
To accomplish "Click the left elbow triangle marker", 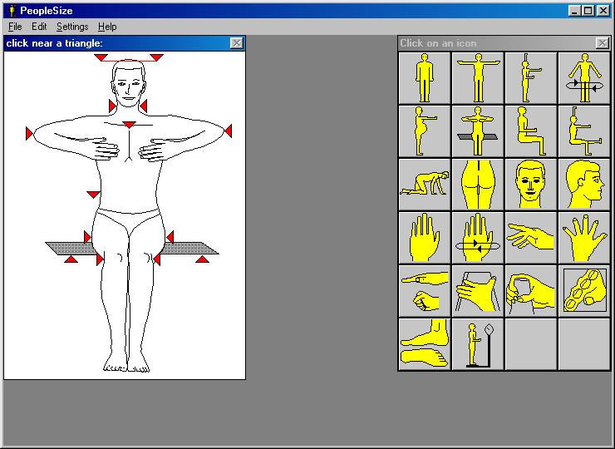I will click(29, 133).
